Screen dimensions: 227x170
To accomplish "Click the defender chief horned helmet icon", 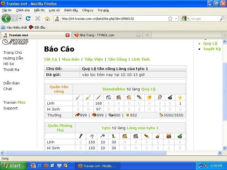I will 169,136.
